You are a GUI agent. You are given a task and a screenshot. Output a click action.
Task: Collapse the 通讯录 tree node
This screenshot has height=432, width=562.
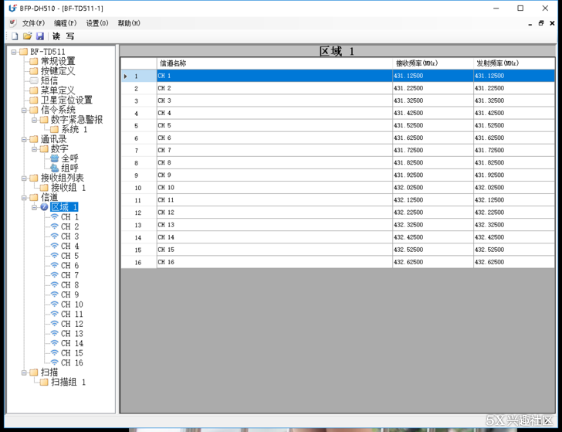[x=24, y=139]
